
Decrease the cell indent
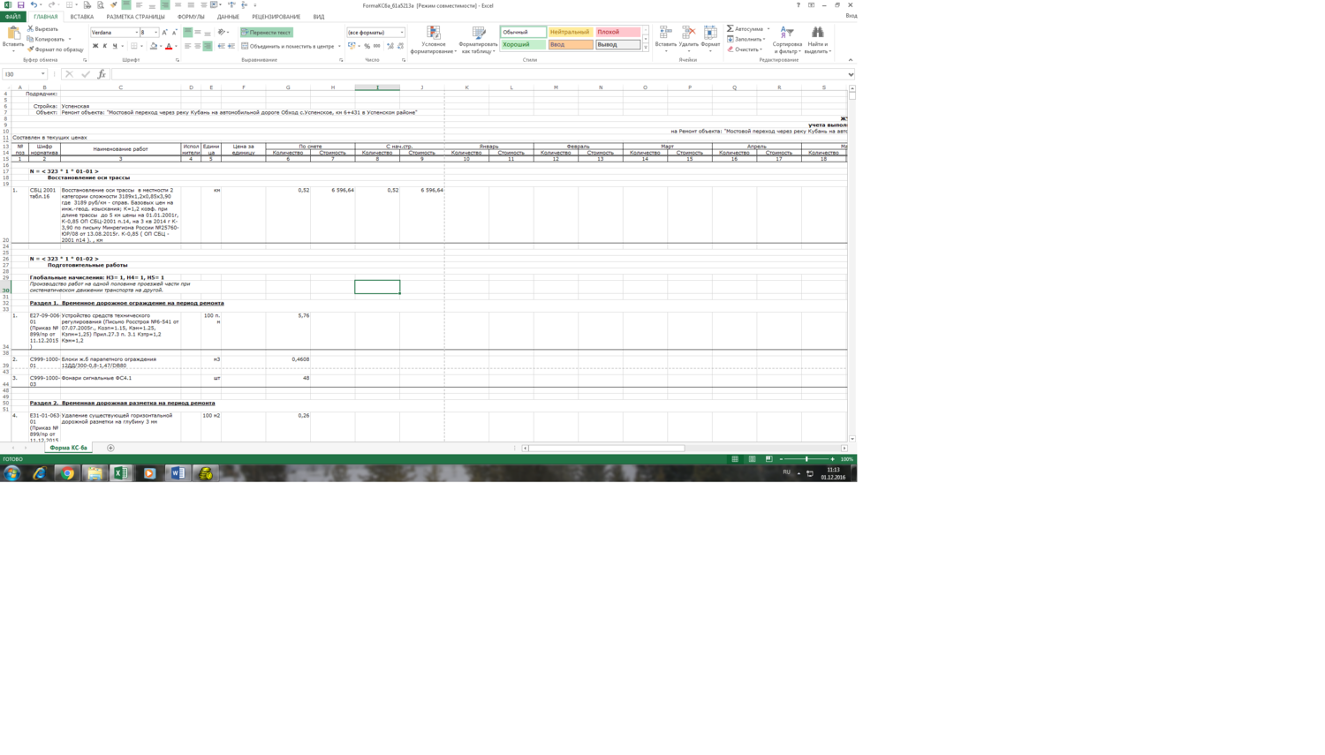(221, 46)
